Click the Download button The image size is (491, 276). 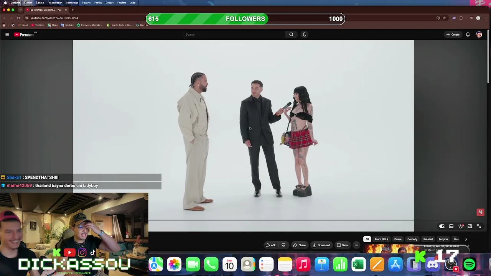pos(321,245)
